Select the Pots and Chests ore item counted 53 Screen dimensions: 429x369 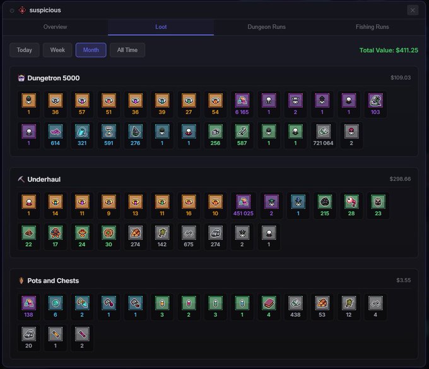point(322,307)
